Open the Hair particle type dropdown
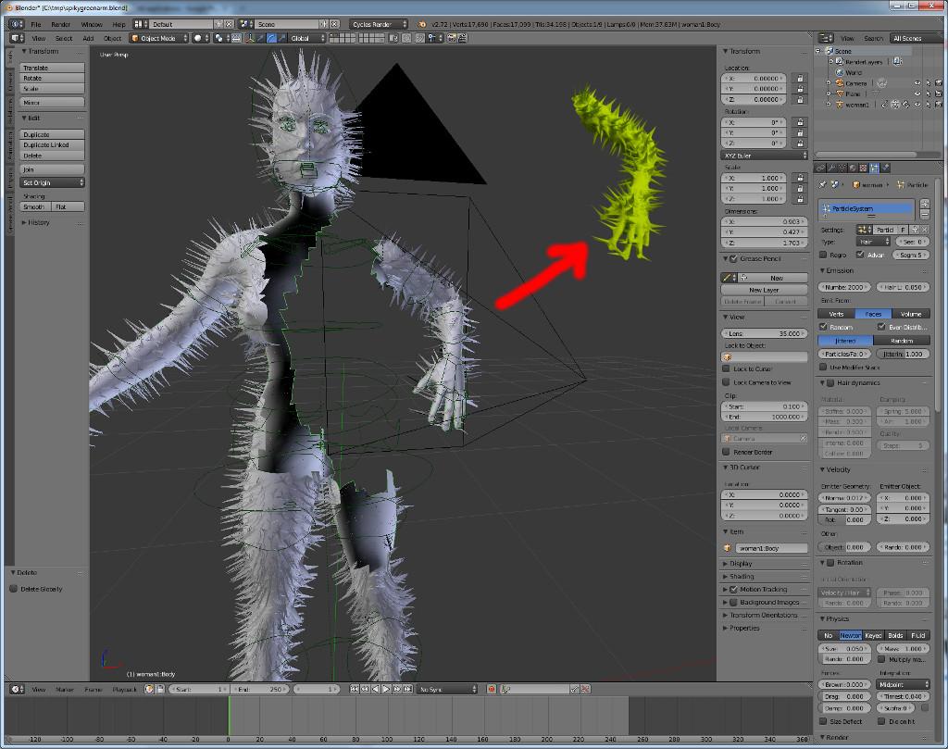The width and height of the screenshot is (948, 749). tap(870, 241)
